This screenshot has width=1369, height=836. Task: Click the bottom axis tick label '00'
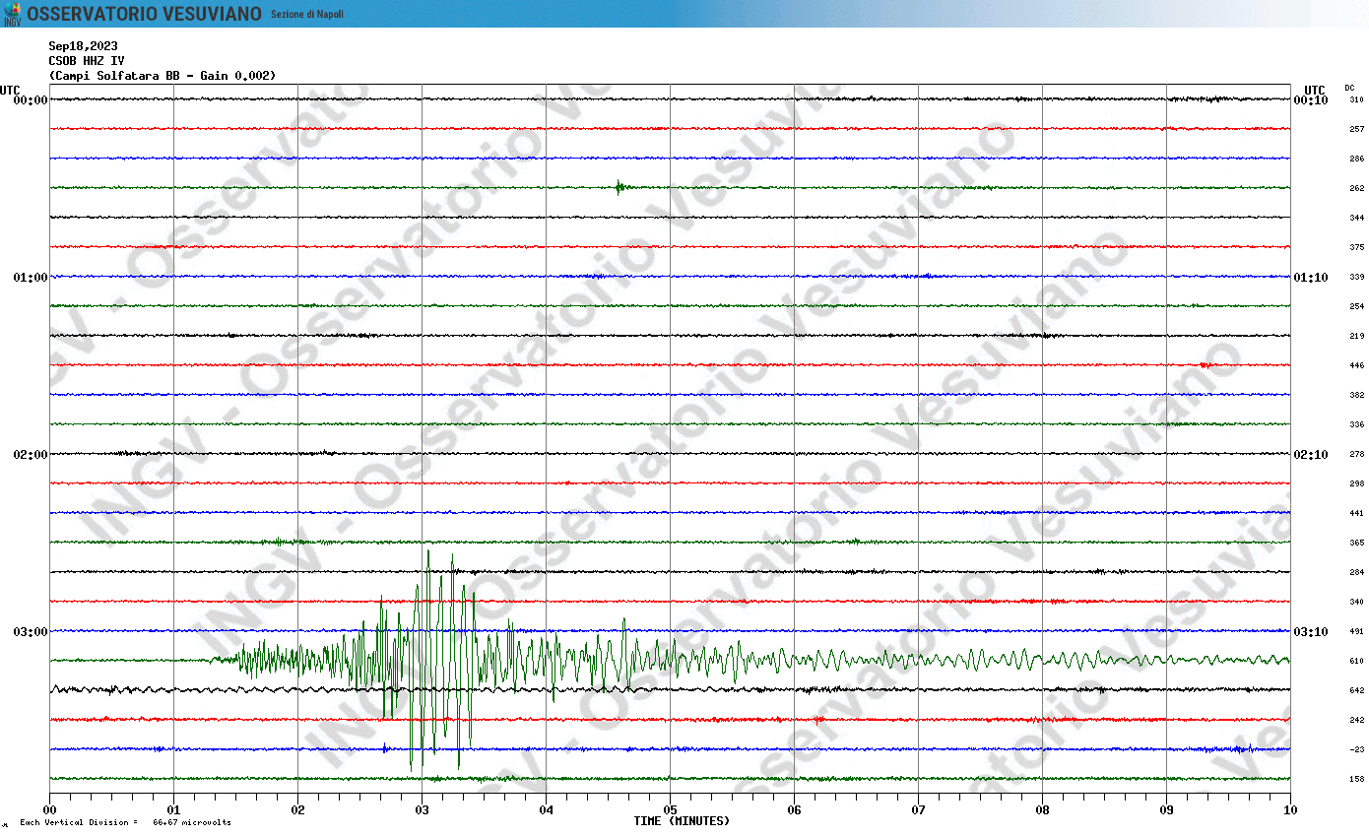click(49, 810)
